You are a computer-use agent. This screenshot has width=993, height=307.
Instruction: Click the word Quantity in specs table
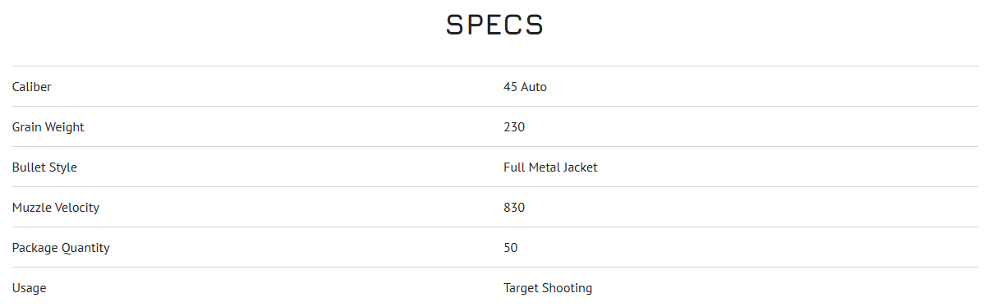[85, 248]
